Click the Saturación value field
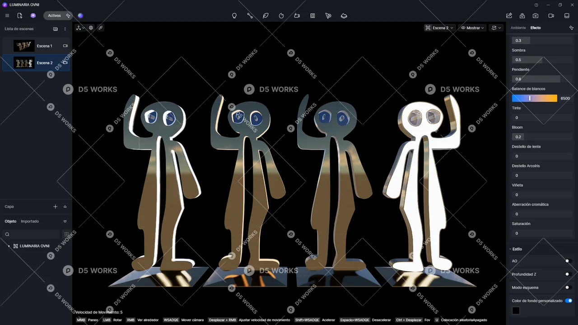 click(542, 233)
